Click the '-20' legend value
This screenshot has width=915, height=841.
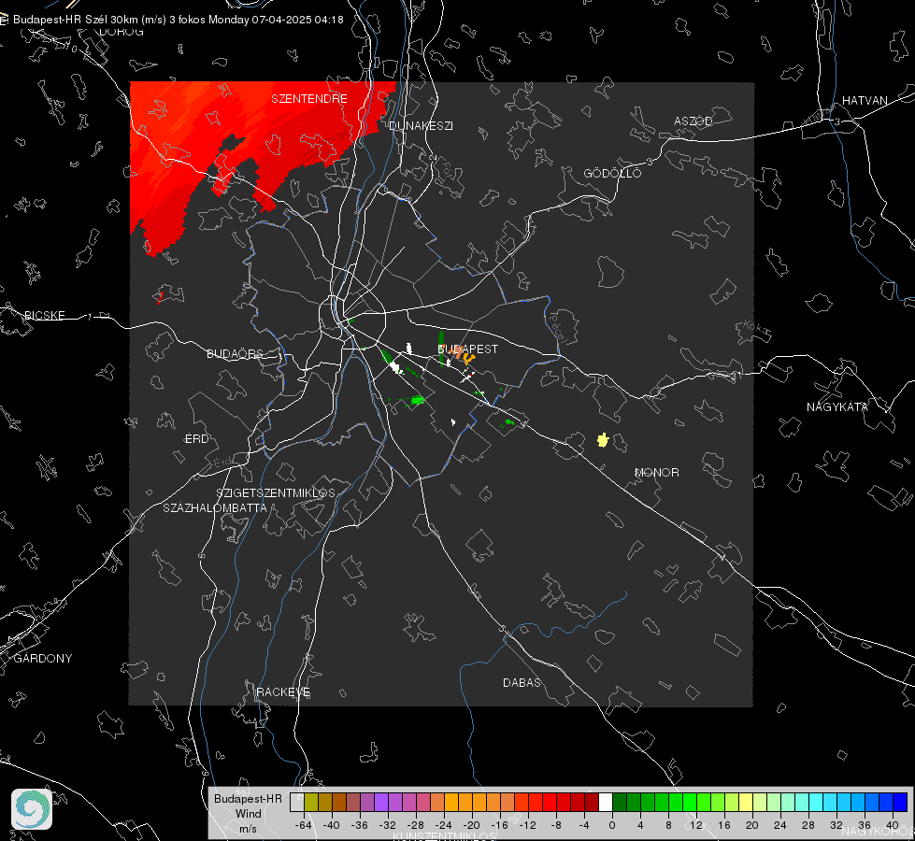471,825
